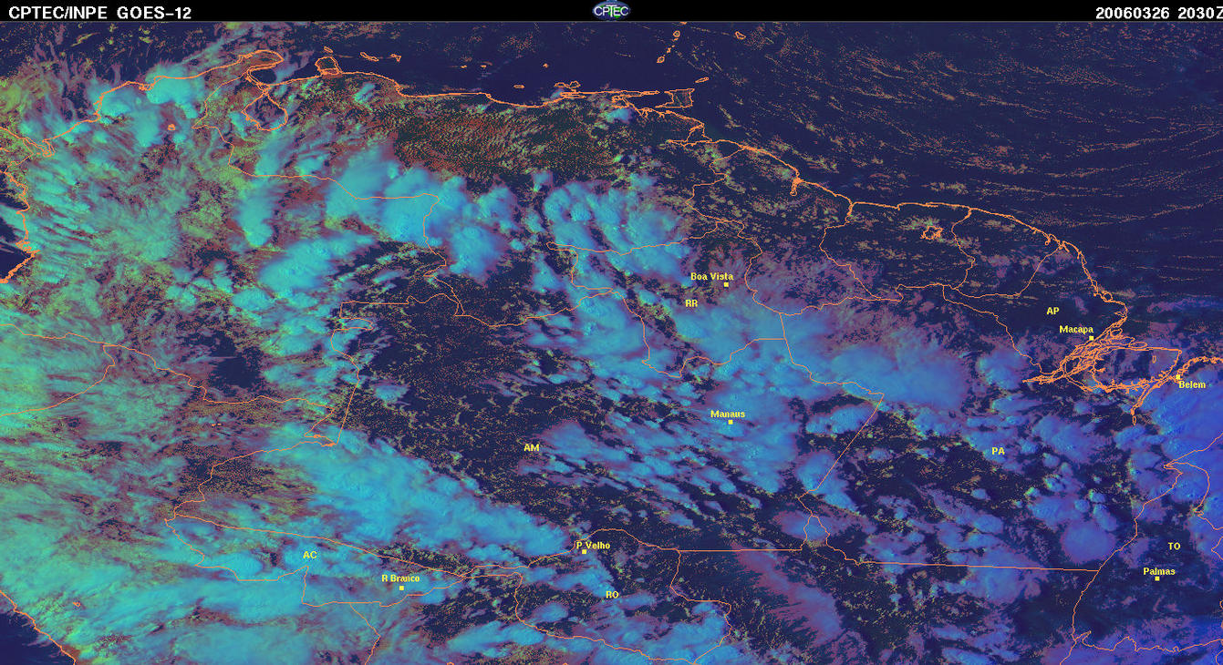Click the Boa Vista city label
The height and width of the screenshot is (665, 1223).
click(711, 276)
